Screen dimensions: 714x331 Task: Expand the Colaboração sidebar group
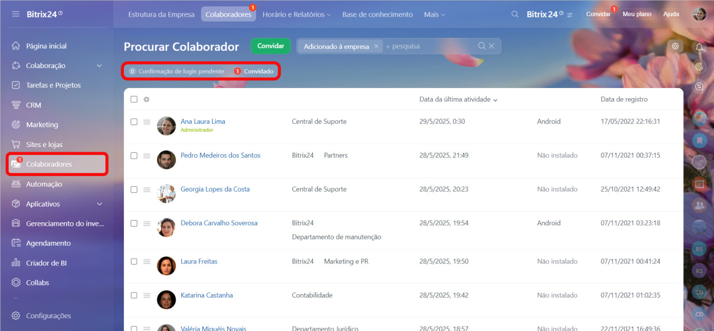(99, 66)
